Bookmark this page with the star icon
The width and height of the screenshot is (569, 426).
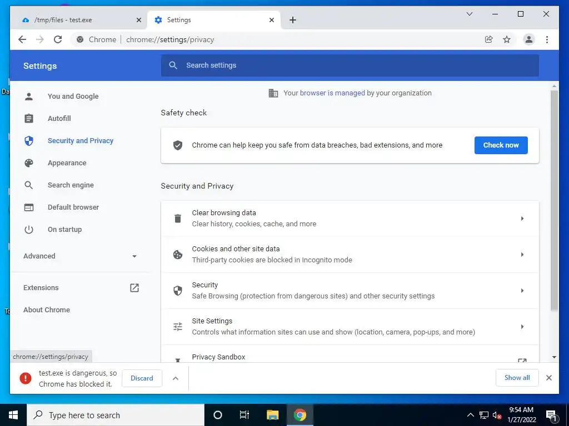(x=507, y=39)
